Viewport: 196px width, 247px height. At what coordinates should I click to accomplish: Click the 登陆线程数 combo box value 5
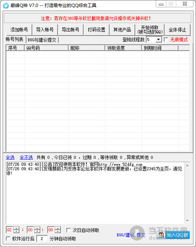[151, 40]
